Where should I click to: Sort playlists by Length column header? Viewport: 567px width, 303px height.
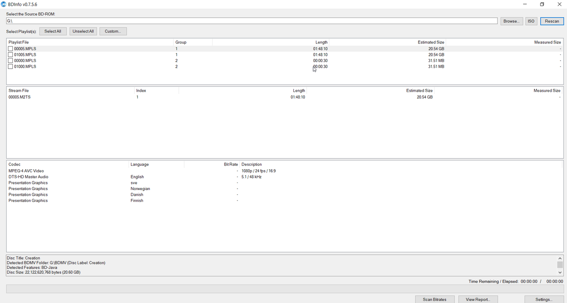271,42
